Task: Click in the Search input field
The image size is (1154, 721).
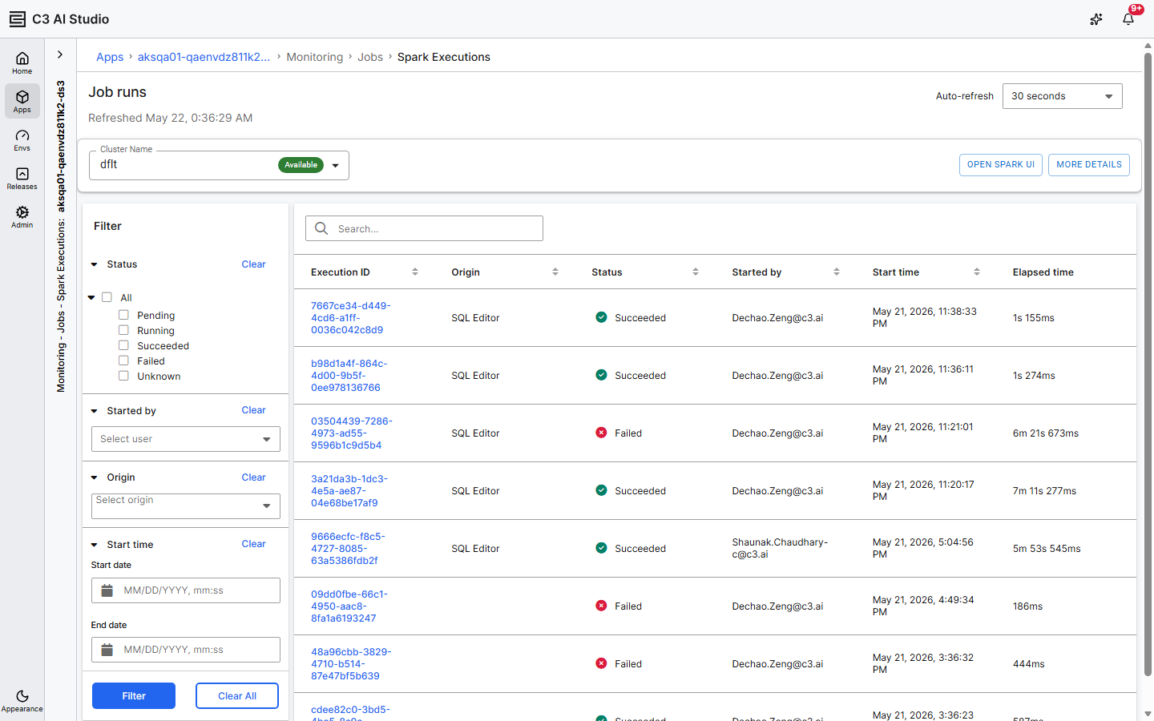Action: 424,228
